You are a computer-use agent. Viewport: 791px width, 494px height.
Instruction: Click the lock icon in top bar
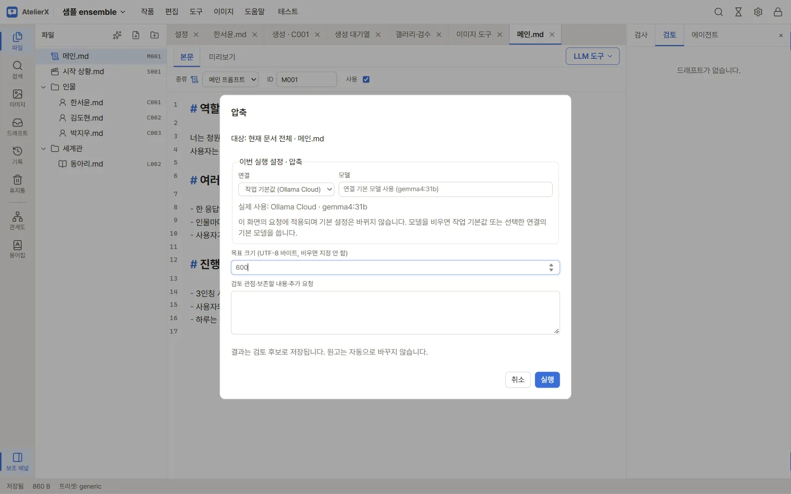[x=778, y=12]
